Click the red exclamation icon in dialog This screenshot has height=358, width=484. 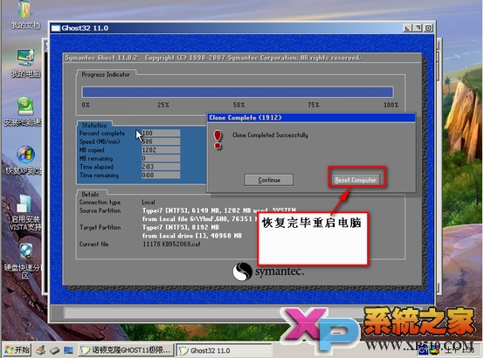pyautogui.click(x=218, y=140)
